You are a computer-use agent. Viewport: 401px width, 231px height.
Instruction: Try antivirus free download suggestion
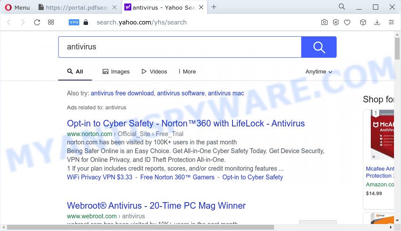click(122, 93)
